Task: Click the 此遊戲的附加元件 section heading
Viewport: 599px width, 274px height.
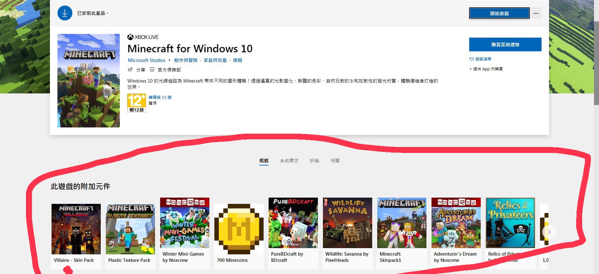Action: click(80, 186)
